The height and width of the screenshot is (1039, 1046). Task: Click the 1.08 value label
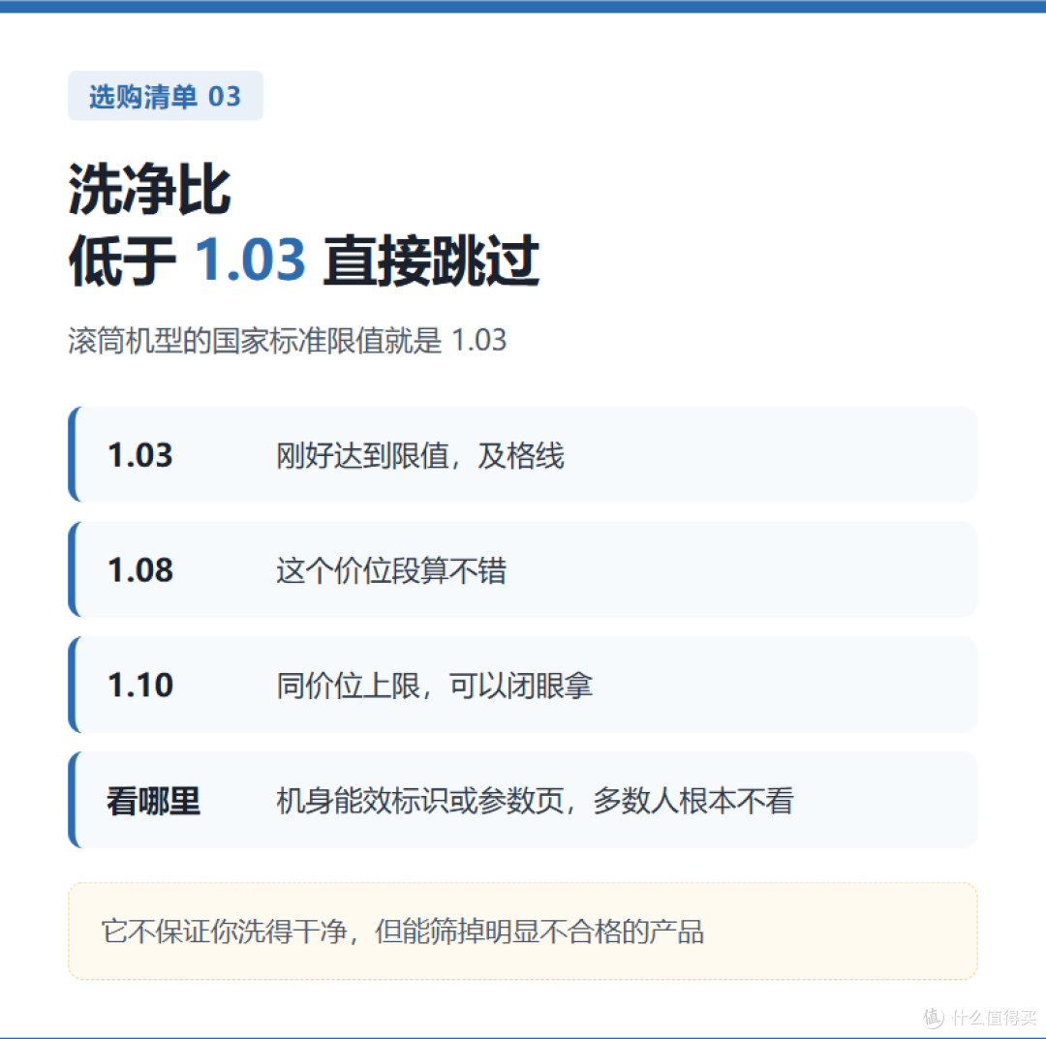tap(140, 571)
